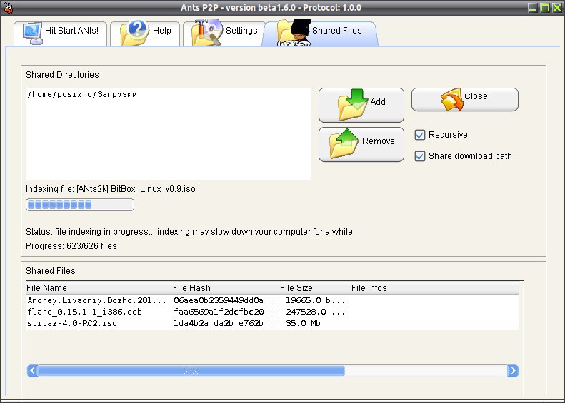The width and height of the screenshot is (565, 403).
Task: Open the Hit Start ANts! tab
Action: (x=60, y=34)
